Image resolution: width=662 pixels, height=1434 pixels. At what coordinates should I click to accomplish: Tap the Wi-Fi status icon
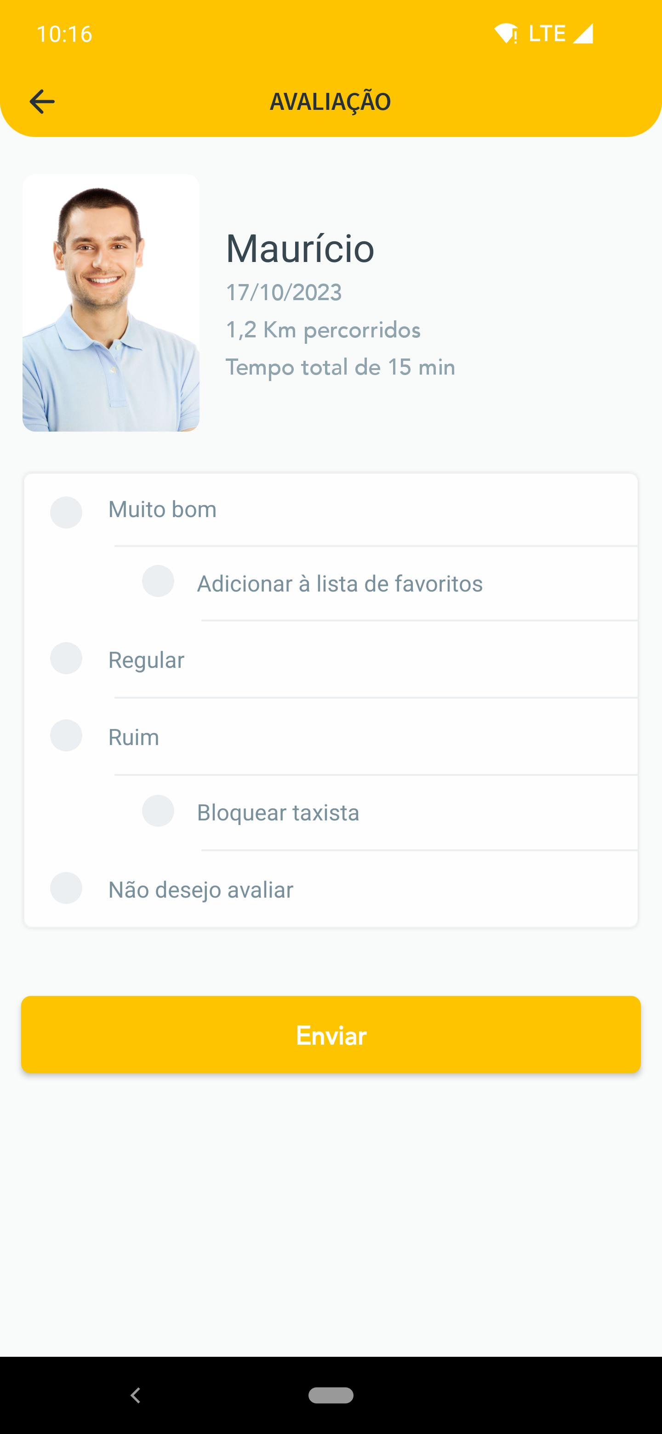point(506,34)
